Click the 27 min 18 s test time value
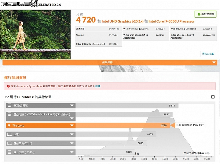The image size is (220, 164). (x=114, y=29)
